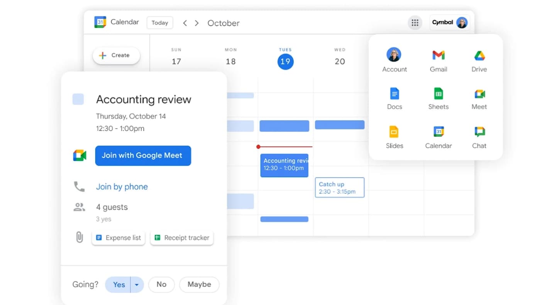Decline the event with No
Viewport: 542px width, 305px height.
[x=161, y=285]
